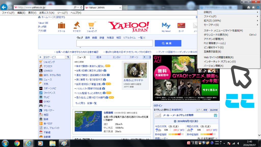Open the ヤフオク! gavel icon

[x=76, y=25]
